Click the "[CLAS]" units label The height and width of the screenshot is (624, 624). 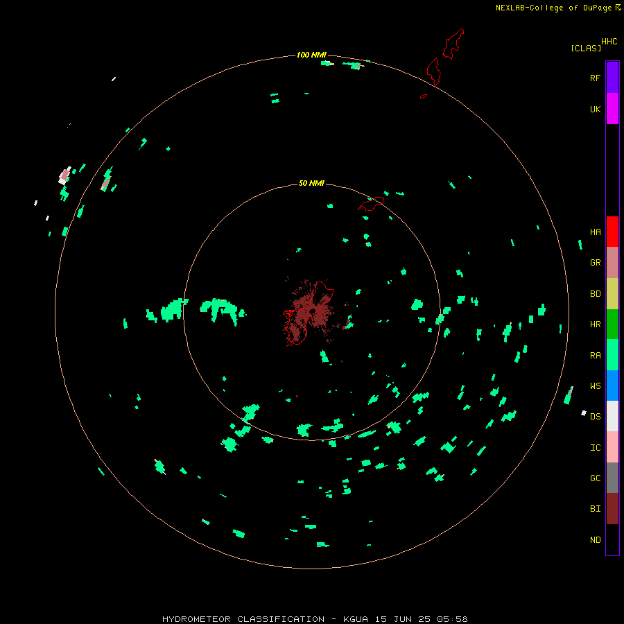(x=586, y=48)
